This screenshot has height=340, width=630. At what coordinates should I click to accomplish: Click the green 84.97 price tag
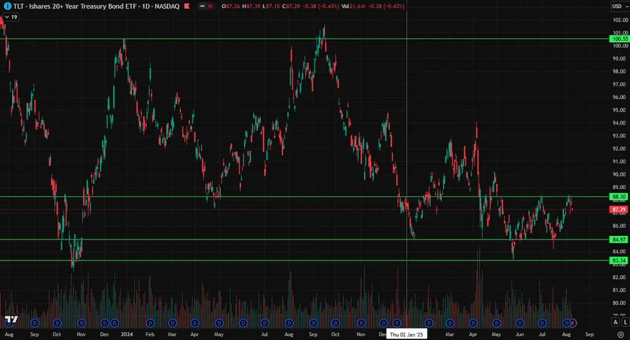(619, 239)
